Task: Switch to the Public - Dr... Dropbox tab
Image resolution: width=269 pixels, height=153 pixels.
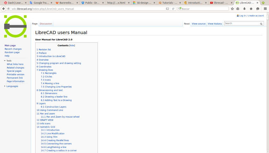Action: pos(92,3)
